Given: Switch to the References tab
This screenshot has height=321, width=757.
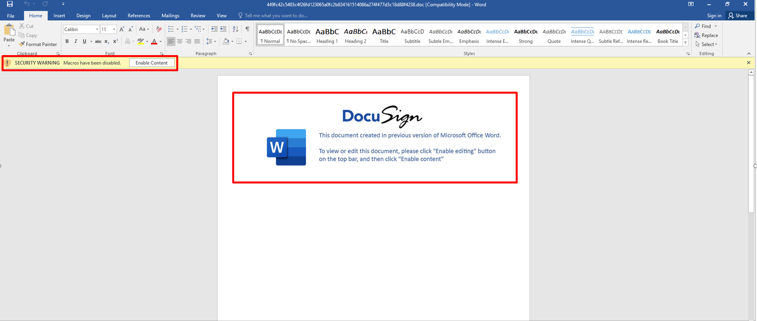Looking at the screenshot, I should click(139, 16).
